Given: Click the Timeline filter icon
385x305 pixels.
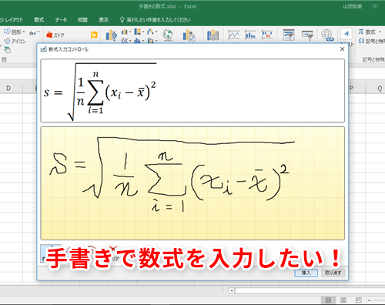Looking at the screenshot, I should tap(307, 35).
